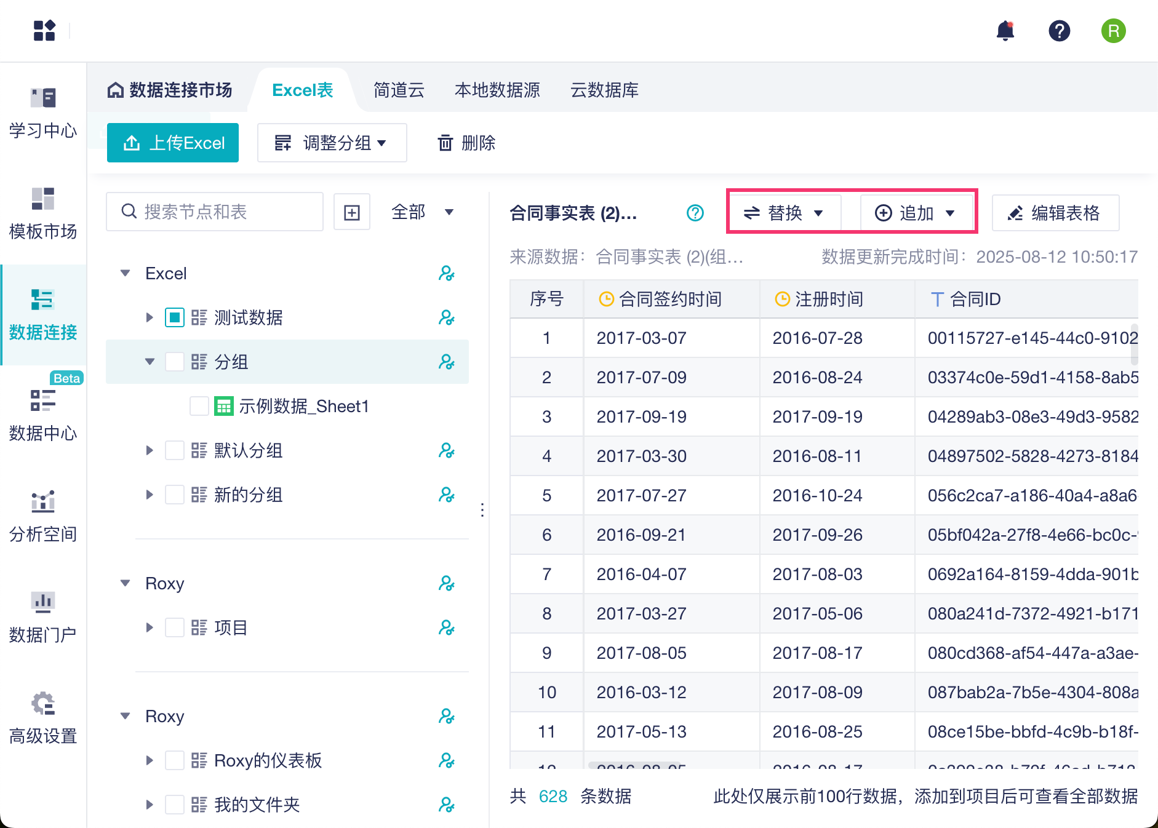
Task: Toggle the 测试数据 group checkbox
Action: 175,317
